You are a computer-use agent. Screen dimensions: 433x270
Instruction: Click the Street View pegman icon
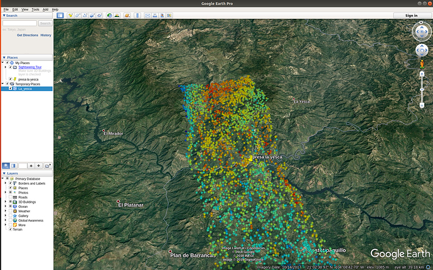422,64
